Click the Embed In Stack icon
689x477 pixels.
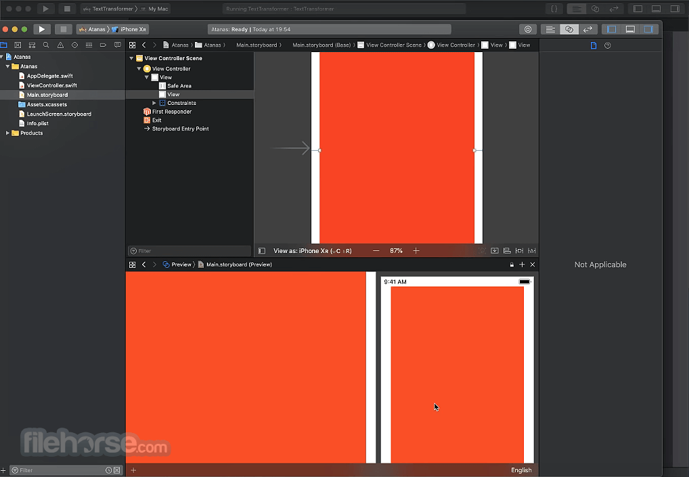tap(495, 250)
